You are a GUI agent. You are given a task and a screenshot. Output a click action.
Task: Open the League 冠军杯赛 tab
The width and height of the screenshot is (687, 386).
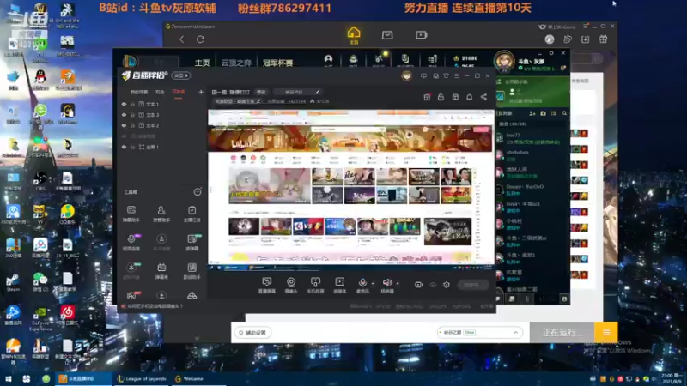click(277, 63)
